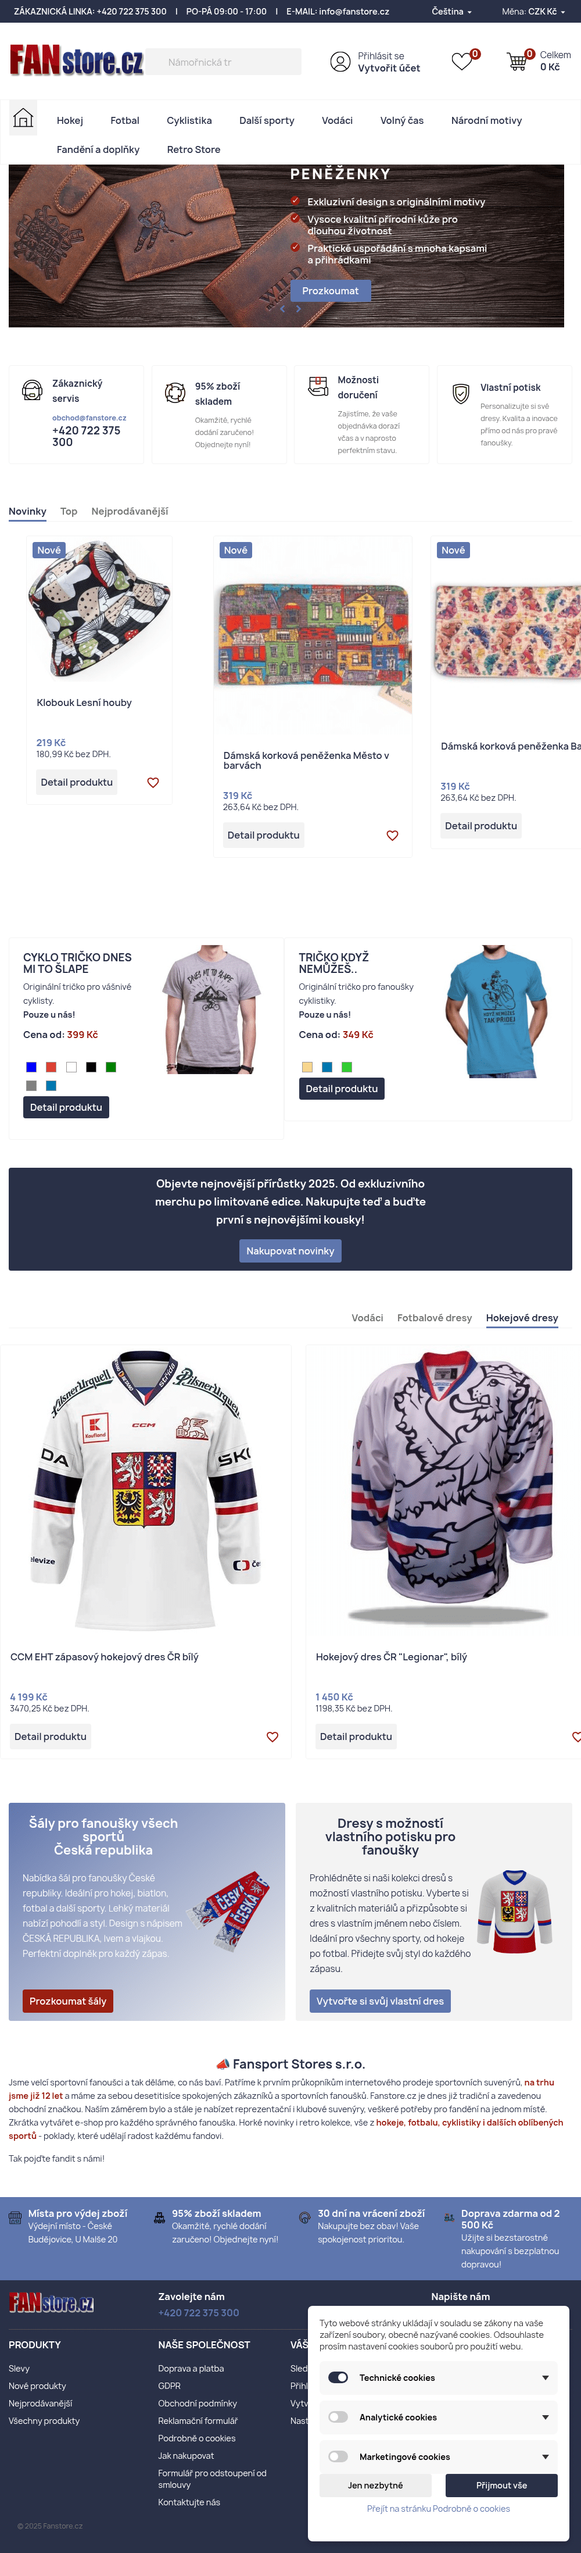Click the FANstore.cz header logo

(76, 62)
